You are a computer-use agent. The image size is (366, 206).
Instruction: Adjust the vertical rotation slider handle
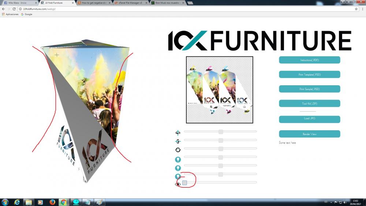[221, 140]
